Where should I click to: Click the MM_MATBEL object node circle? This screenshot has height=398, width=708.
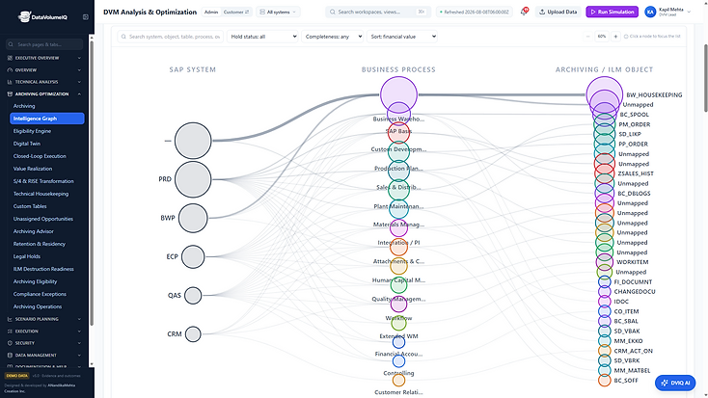click(605, 370)
